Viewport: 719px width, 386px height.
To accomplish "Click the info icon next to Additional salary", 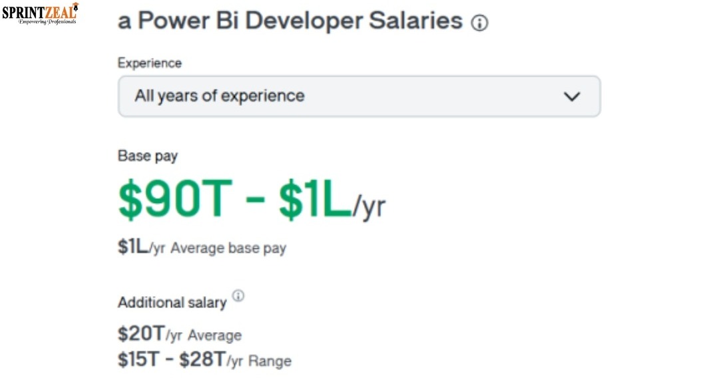I will [x=238, y=295].
